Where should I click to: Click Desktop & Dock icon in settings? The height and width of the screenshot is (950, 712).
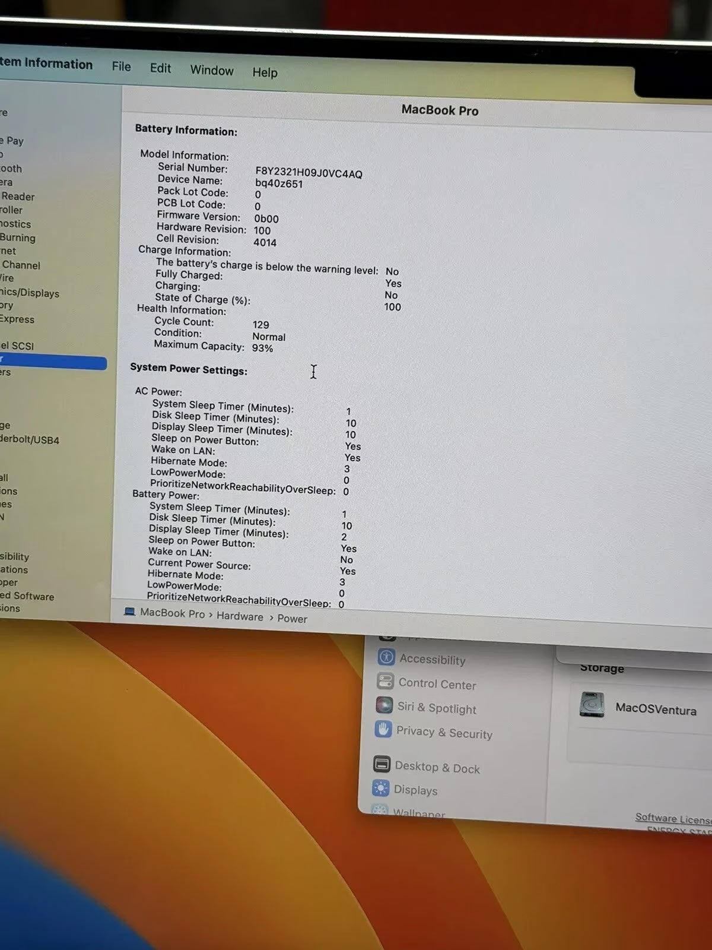tap(382, 764)
